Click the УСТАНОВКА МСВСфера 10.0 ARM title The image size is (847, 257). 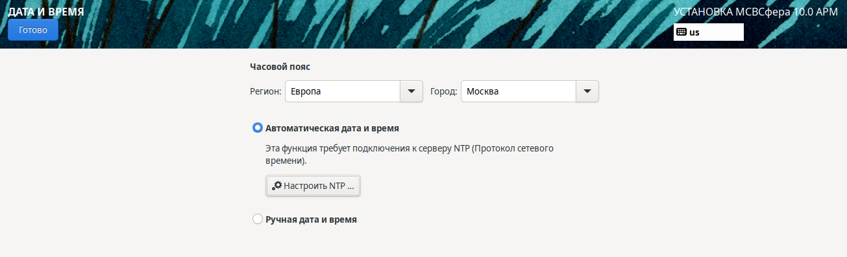click(x=756, y=11)
